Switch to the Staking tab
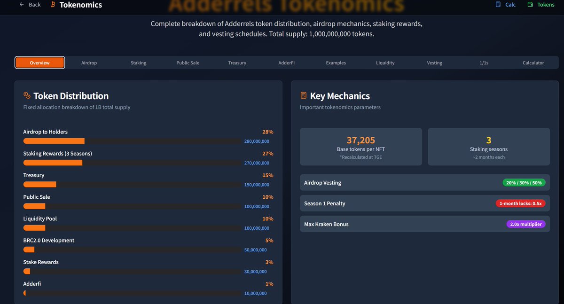 139,62
